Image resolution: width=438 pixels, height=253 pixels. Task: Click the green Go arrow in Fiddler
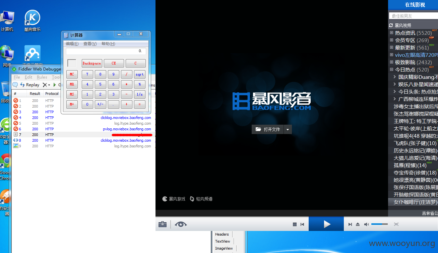tap(55, 85)
